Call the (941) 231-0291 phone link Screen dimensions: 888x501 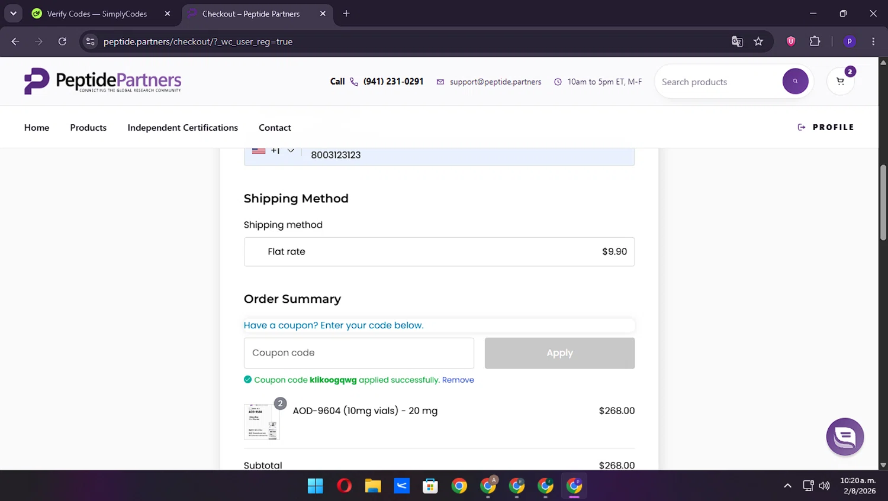pyautogui.click(x=393, y=82)
